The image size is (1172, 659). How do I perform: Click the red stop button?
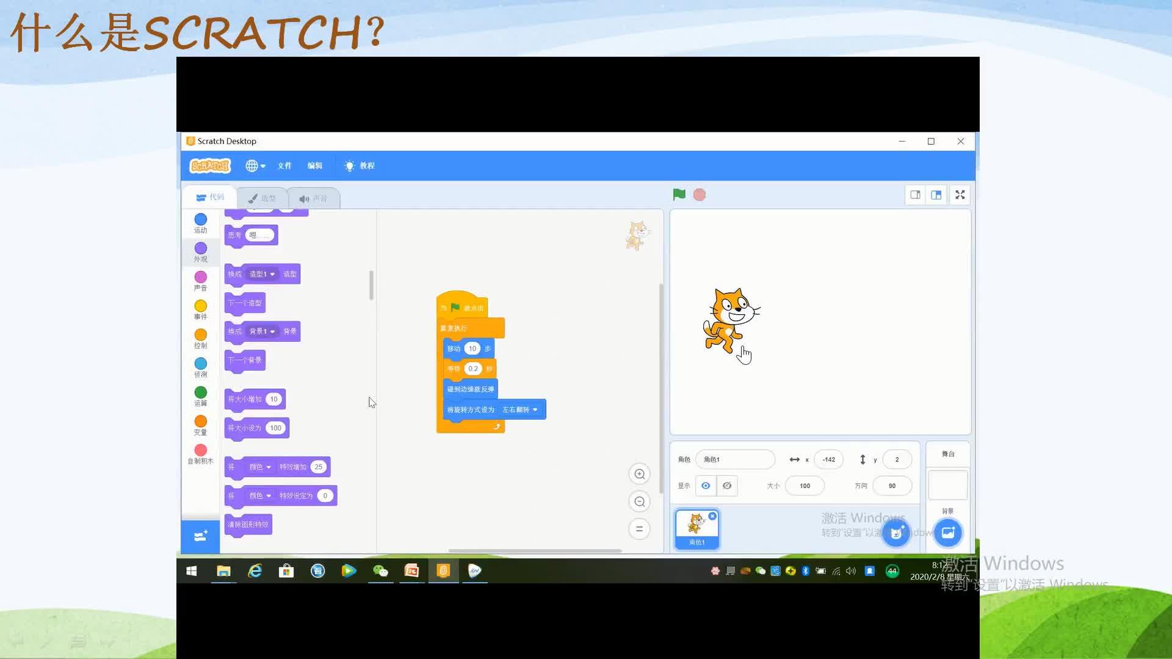700,195
